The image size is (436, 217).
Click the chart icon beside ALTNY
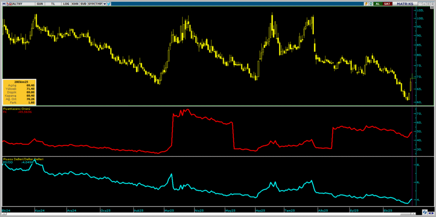click(8, 3)
